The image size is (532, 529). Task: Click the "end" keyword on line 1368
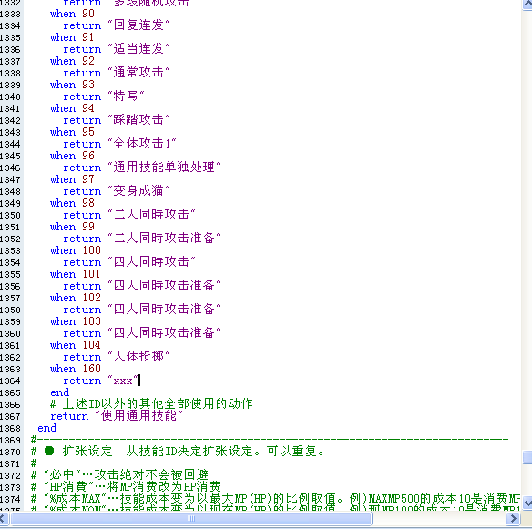tap(46, 428)
